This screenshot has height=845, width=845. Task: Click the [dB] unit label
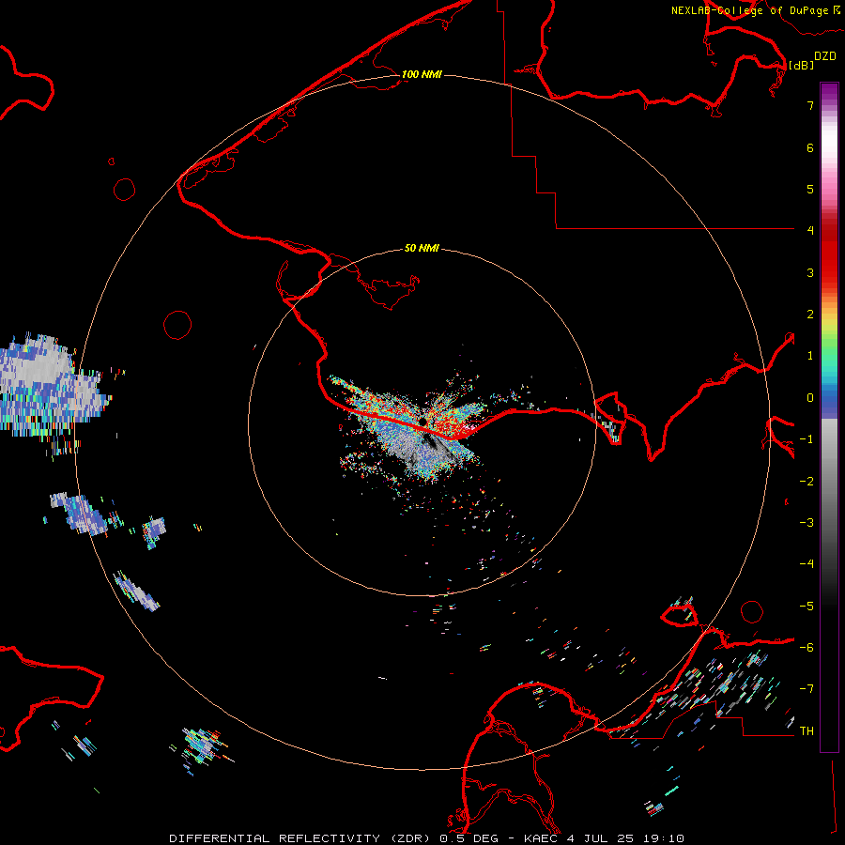(802, 65)
